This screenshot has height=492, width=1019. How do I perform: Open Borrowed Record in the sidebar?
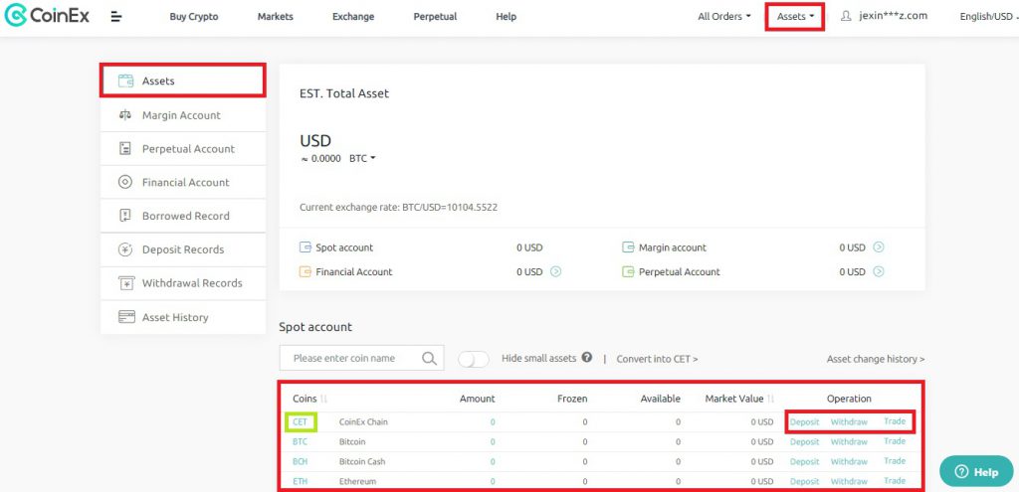coord(183,216)
